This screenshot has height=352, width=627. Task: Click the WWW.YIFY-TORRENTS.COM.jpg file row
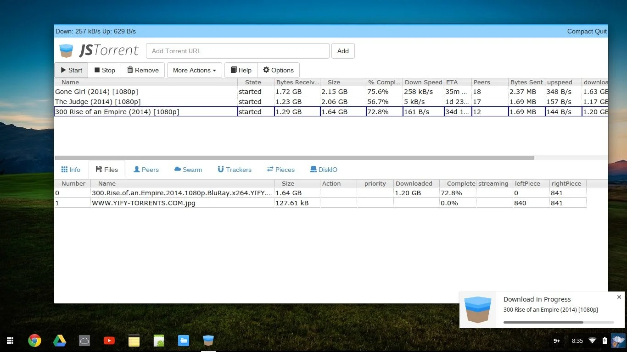click(x=320, y=203)
